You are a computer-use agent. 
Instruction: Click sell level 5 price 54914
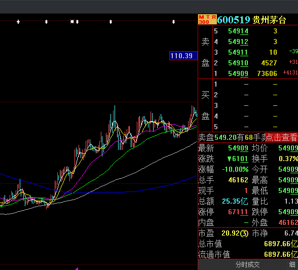point(238,31)
